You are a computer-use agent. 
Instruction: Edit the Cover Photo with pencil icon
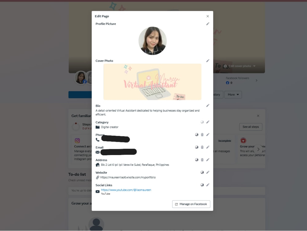click(208, 61)
